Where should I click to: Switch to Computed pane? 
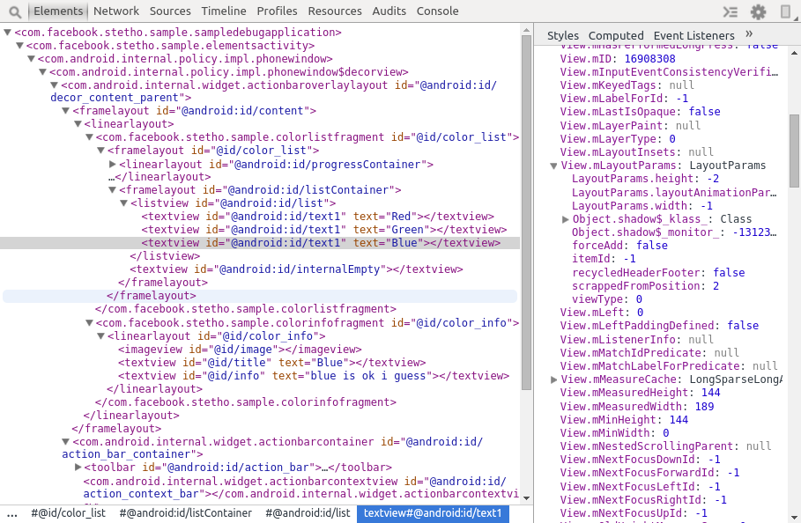616,35
